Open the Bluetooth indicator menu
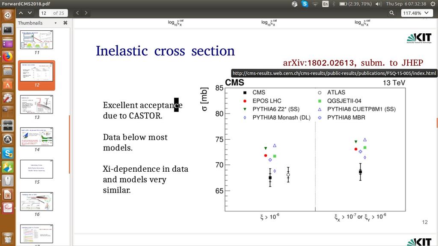 [334, 4]
